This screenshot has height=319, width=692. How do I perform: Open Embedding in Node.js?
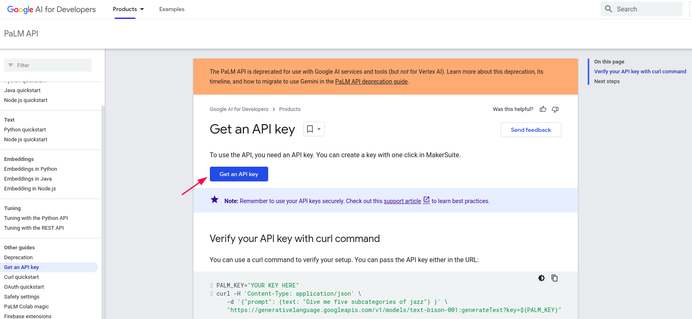tap(30, 188)
